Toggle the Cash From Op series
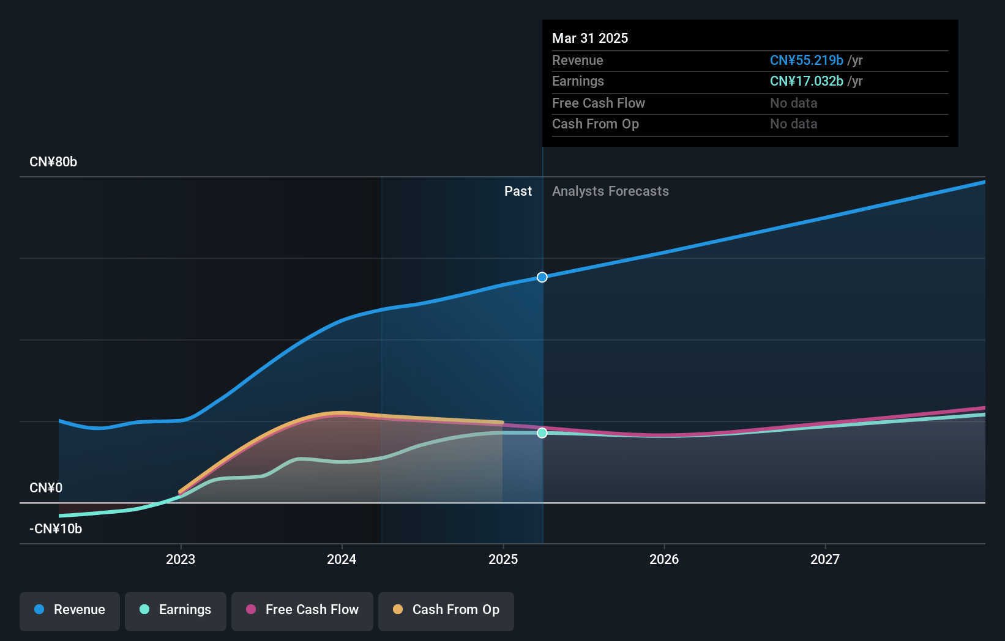 pyautogui.click(x=446, y=610)
